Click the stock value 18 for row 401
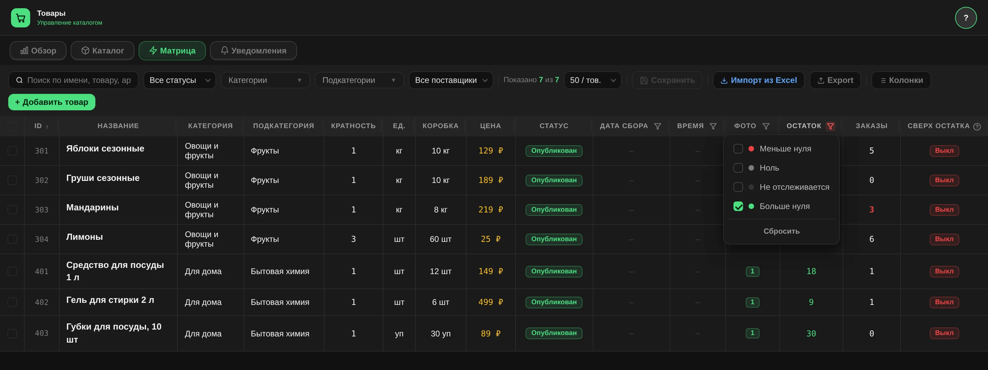This screenshot has width=988, height=370. coord(811,271)
